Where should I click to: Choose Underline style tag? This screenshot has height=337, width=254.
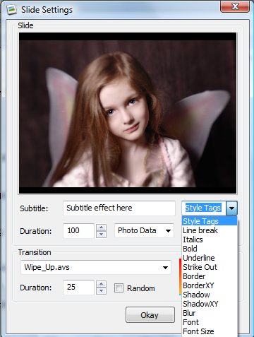click(210, 258)
